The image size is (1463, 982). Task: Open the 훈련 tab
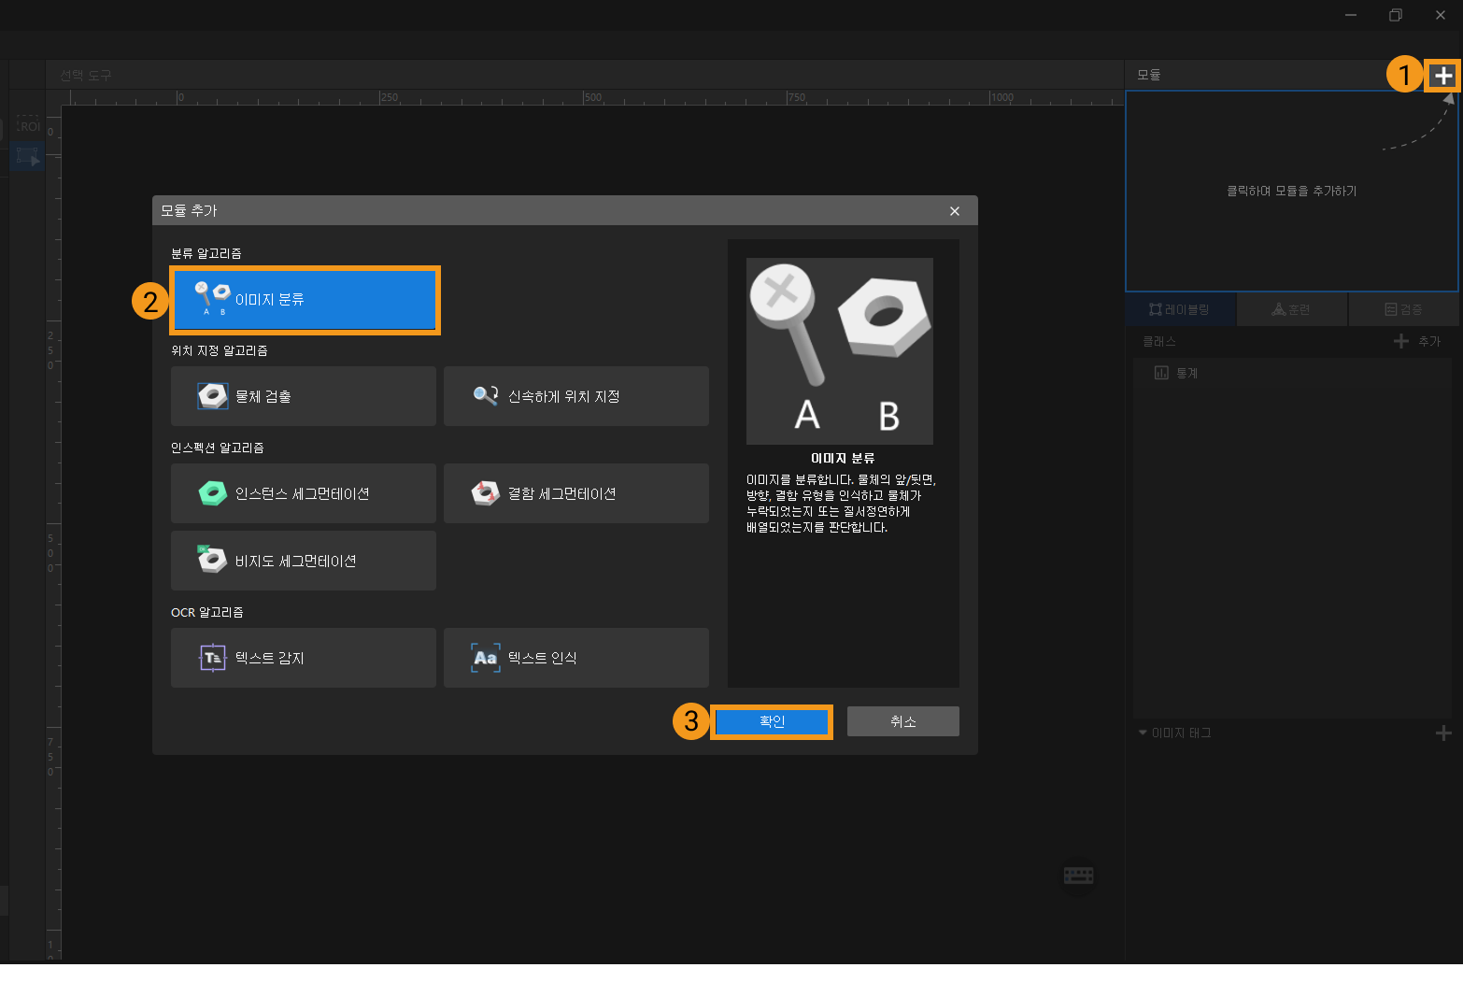(x=1291, y=309)
